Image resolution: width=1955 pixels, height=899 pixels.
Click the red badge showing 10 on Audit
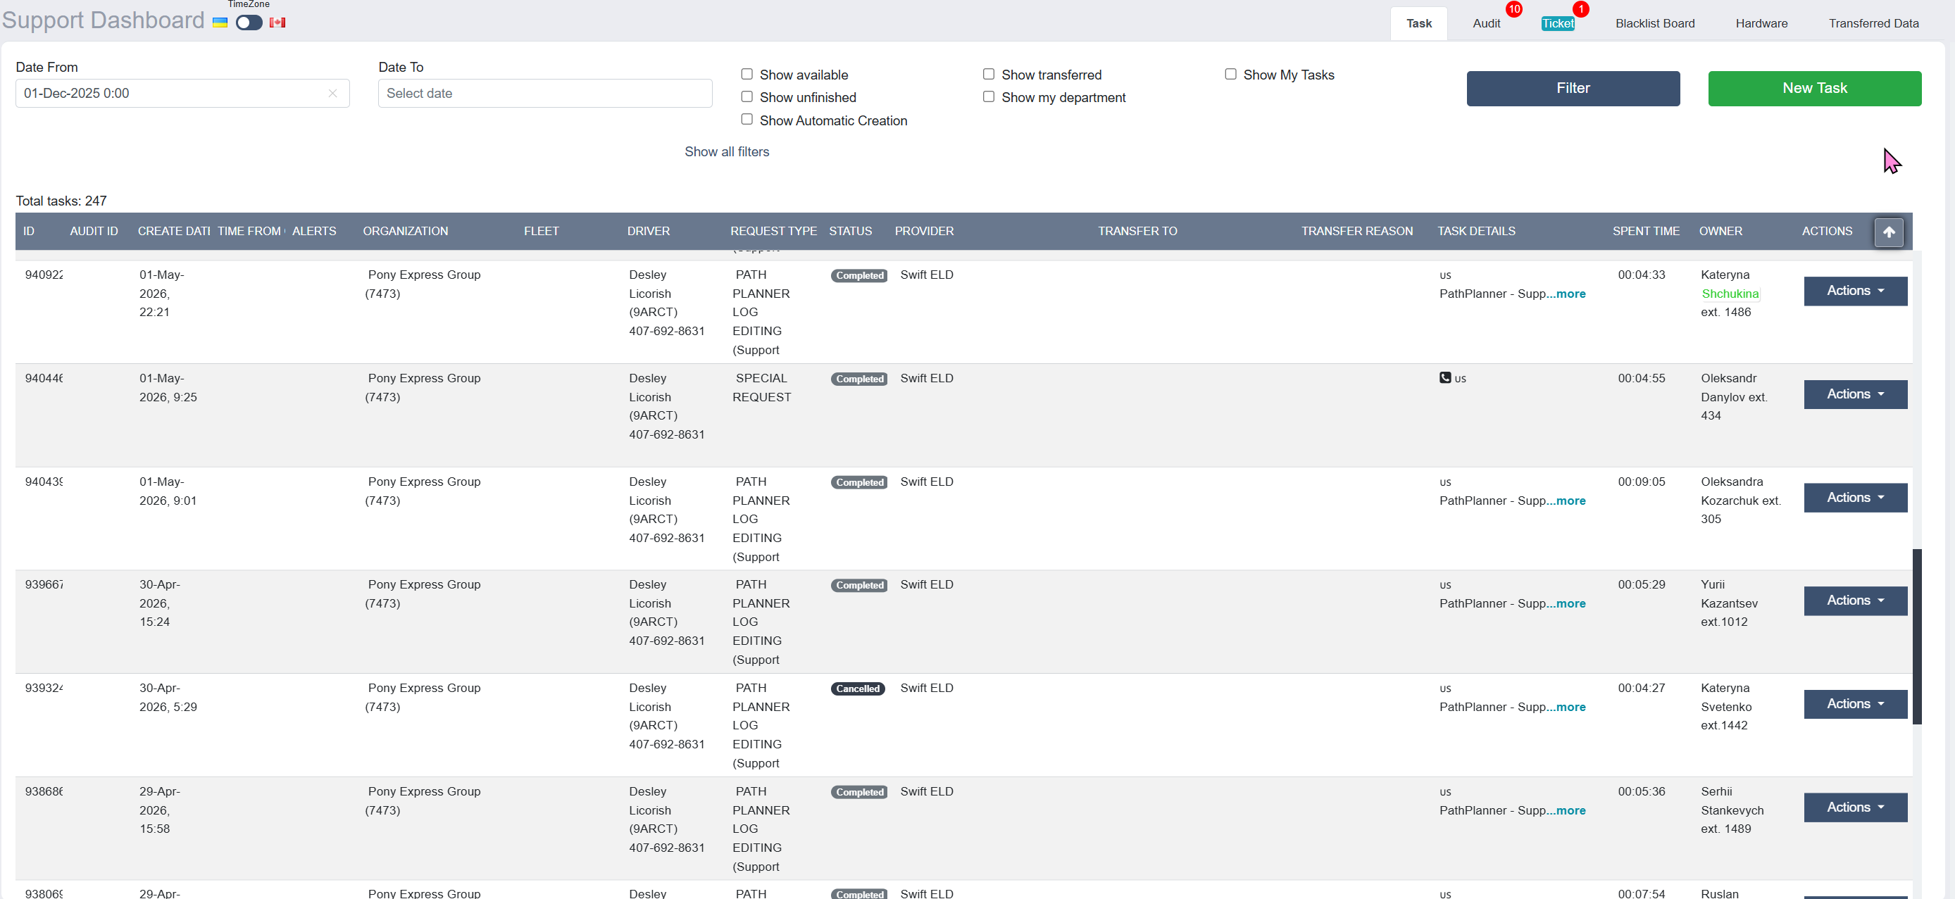coord(1514,9)
